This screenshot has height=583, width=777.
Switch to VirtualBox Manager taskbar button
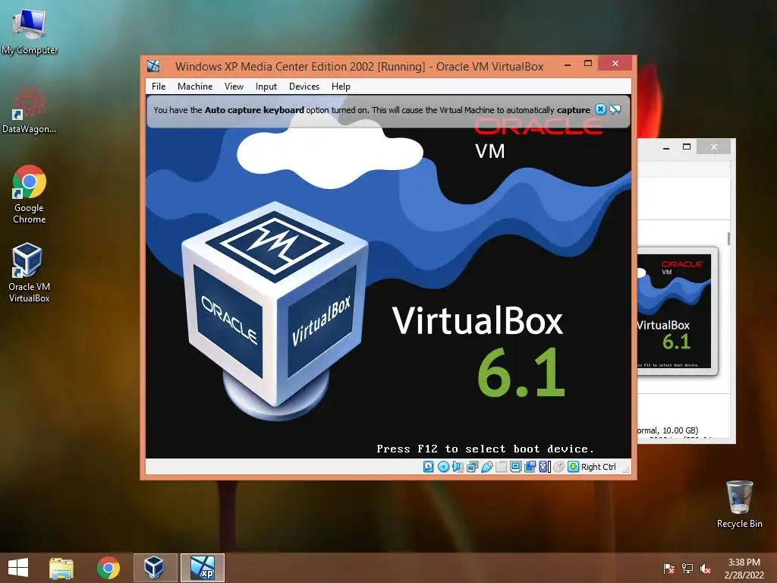point(155,568)
